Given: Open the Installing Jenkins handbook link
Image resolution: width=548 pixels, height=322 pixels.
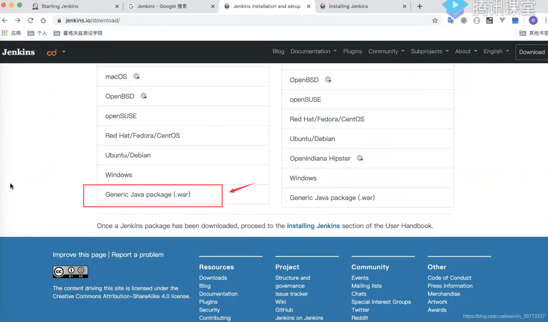Looking at the screenshot, I should pyautogui.click(x=313, y=226).
